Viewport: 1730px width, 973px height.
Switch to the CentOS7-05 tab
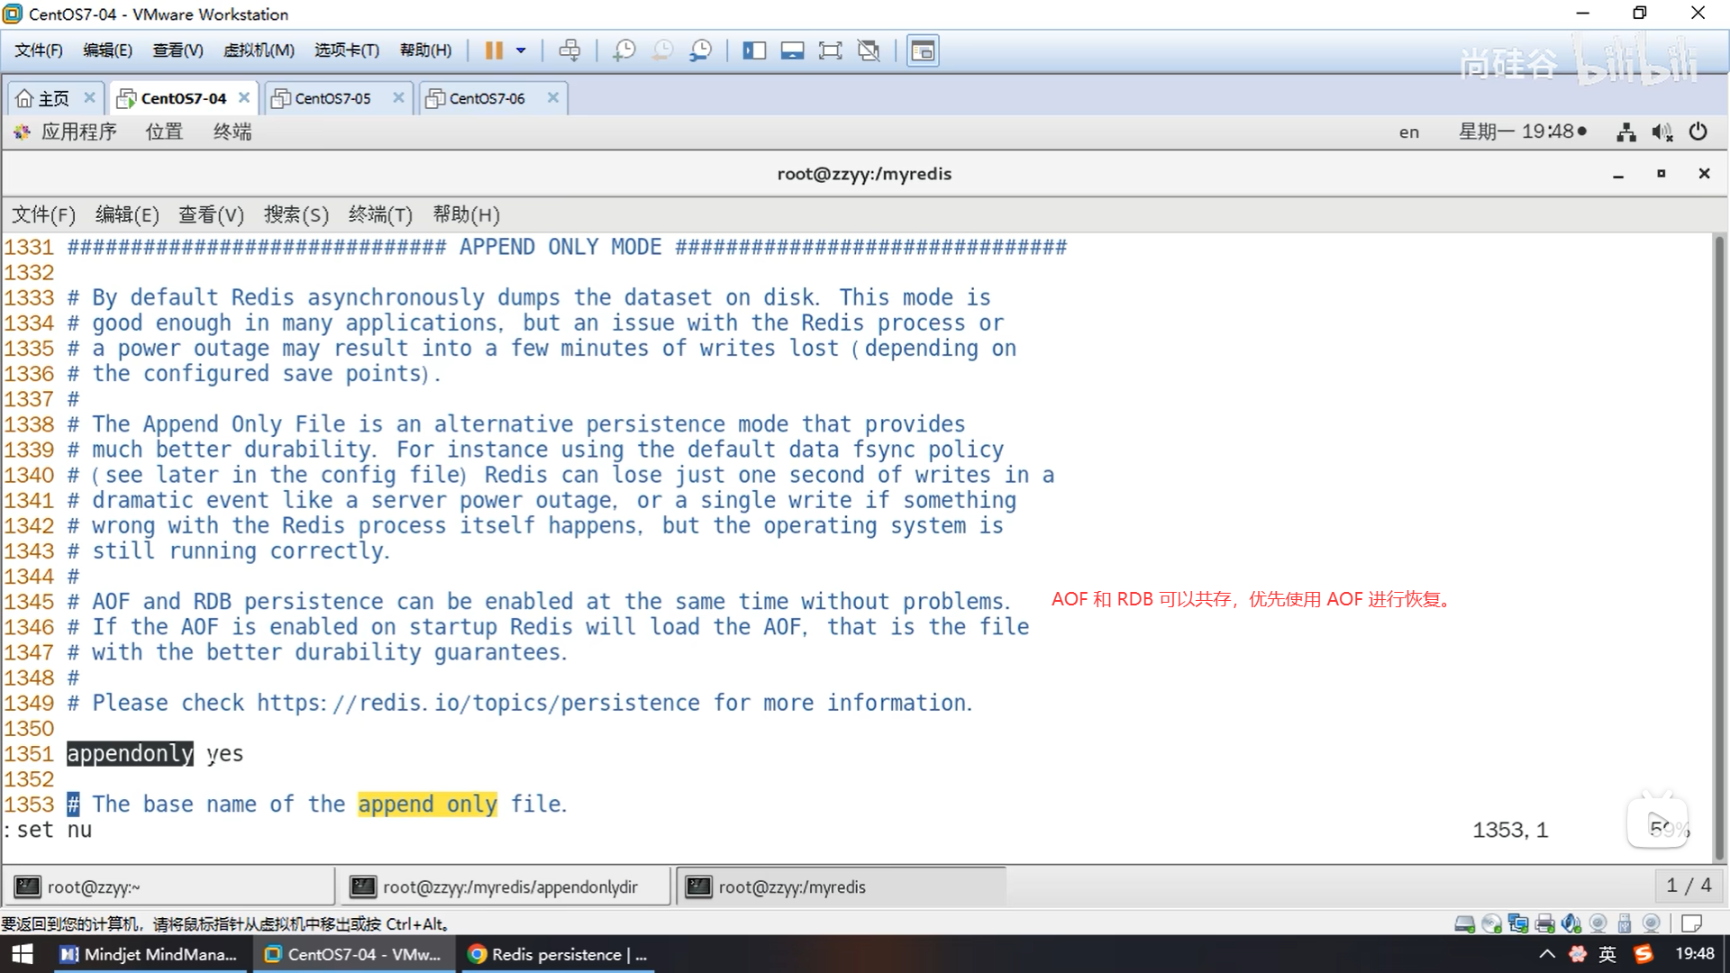point(332,98)
